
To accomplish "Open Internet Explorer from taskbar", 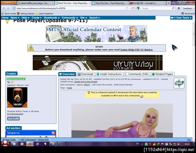I will [x=38, y=144].
